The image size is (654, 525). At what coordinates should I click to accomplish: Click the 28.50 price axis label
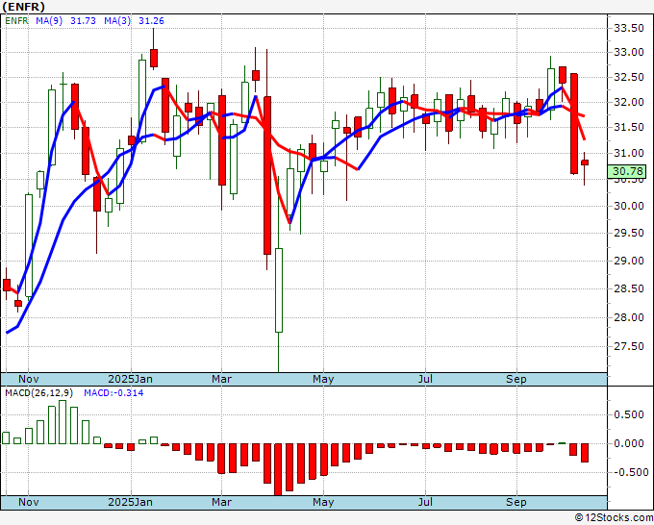pyautogui.click(x=629, y=289)
